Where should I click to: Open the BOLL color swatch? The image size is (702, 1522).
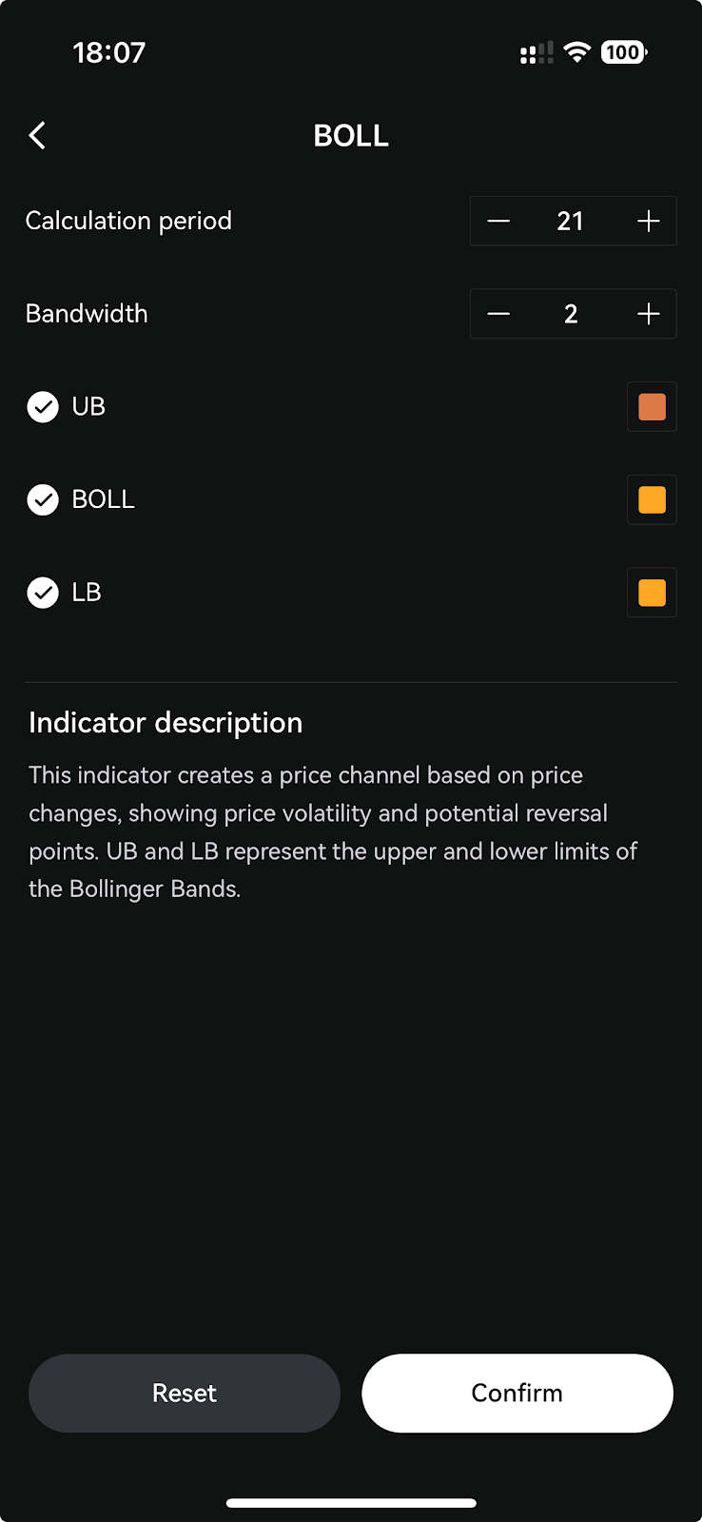click(x=652, y=499)
